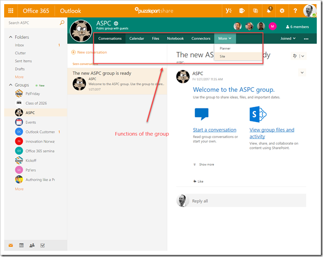Open the user profile photo menu
323x257 pixels.
point(309,11)
